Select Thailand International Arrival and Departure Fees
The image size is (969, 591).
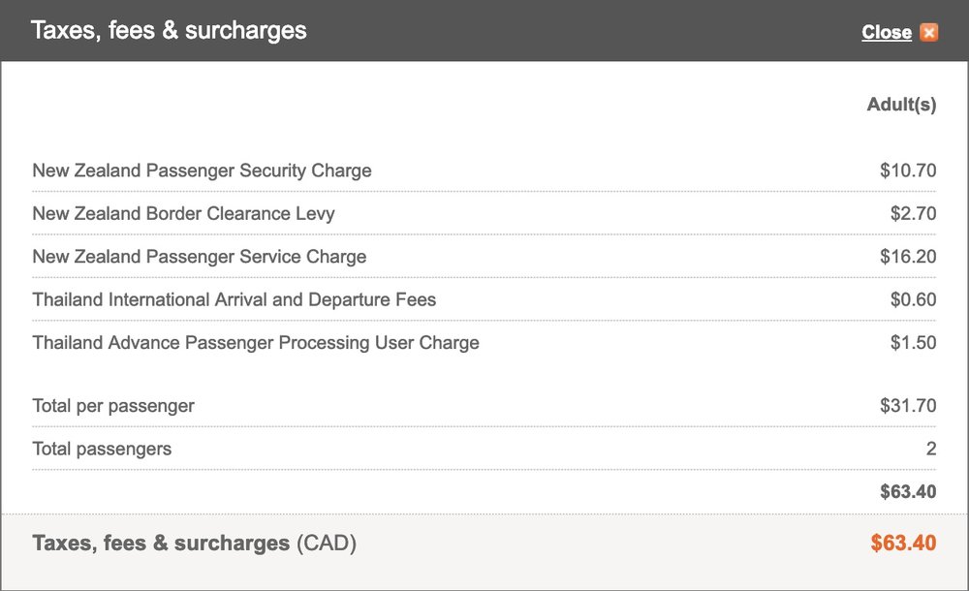(234, 299)
